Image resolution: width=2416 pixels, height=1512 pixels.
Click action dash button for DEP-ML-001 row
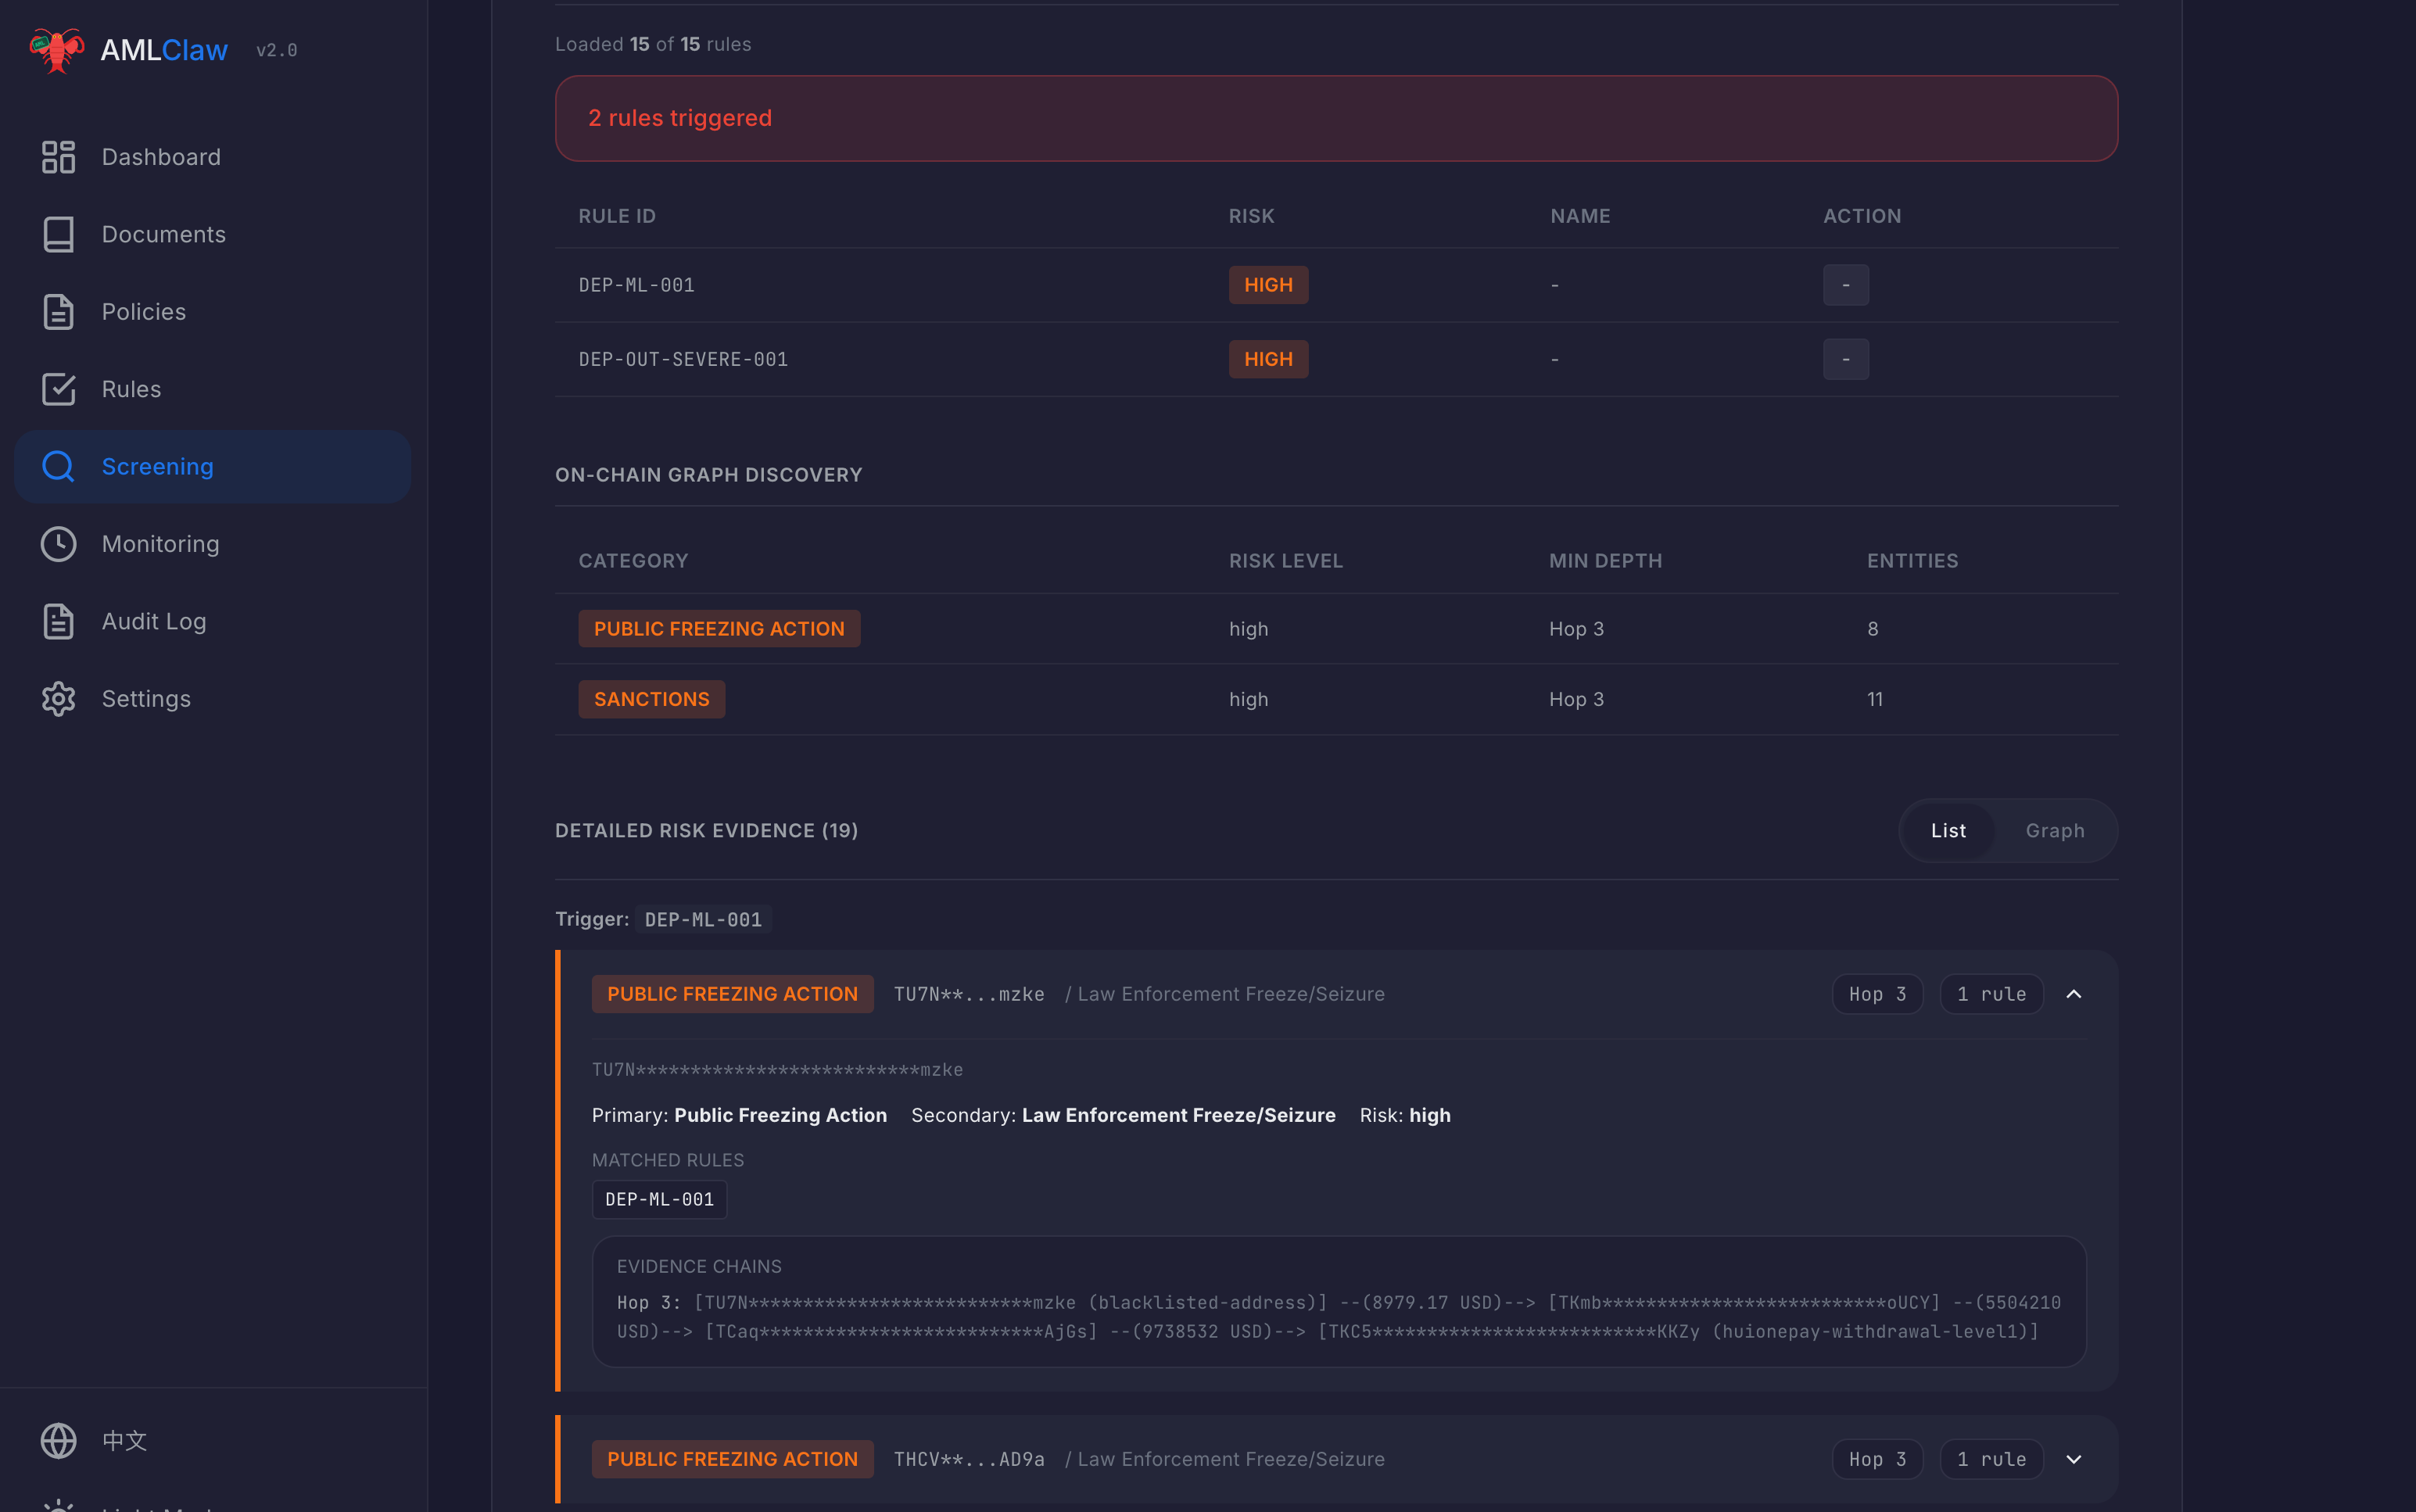(1845, 285)
